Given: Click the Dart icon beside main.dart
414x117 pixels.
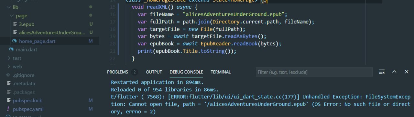Looking at the screenshot, I should point(11,50).
